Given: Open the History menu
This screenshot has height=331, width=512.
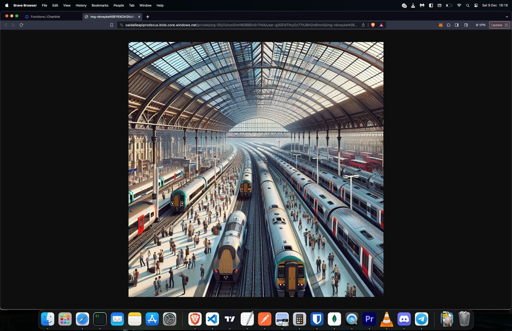Looking at the screenshot, I should pyautogui.click(x=81, y=5).
